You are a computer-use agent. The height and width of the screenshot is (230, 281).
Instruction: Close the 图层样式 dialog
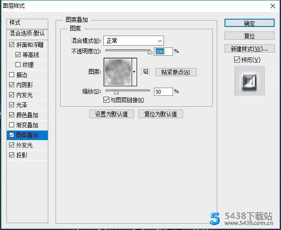tap(273, 6)
